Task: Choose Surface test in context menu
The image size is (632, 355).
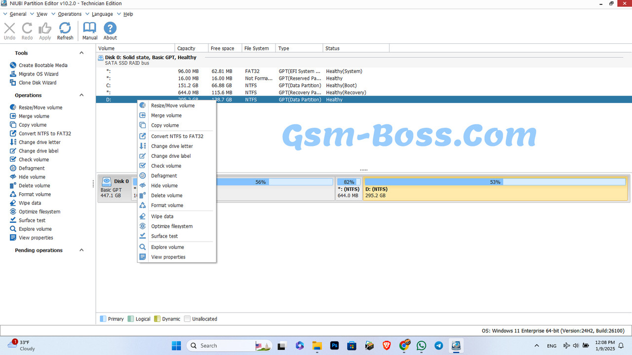Action: coord(177,236)
